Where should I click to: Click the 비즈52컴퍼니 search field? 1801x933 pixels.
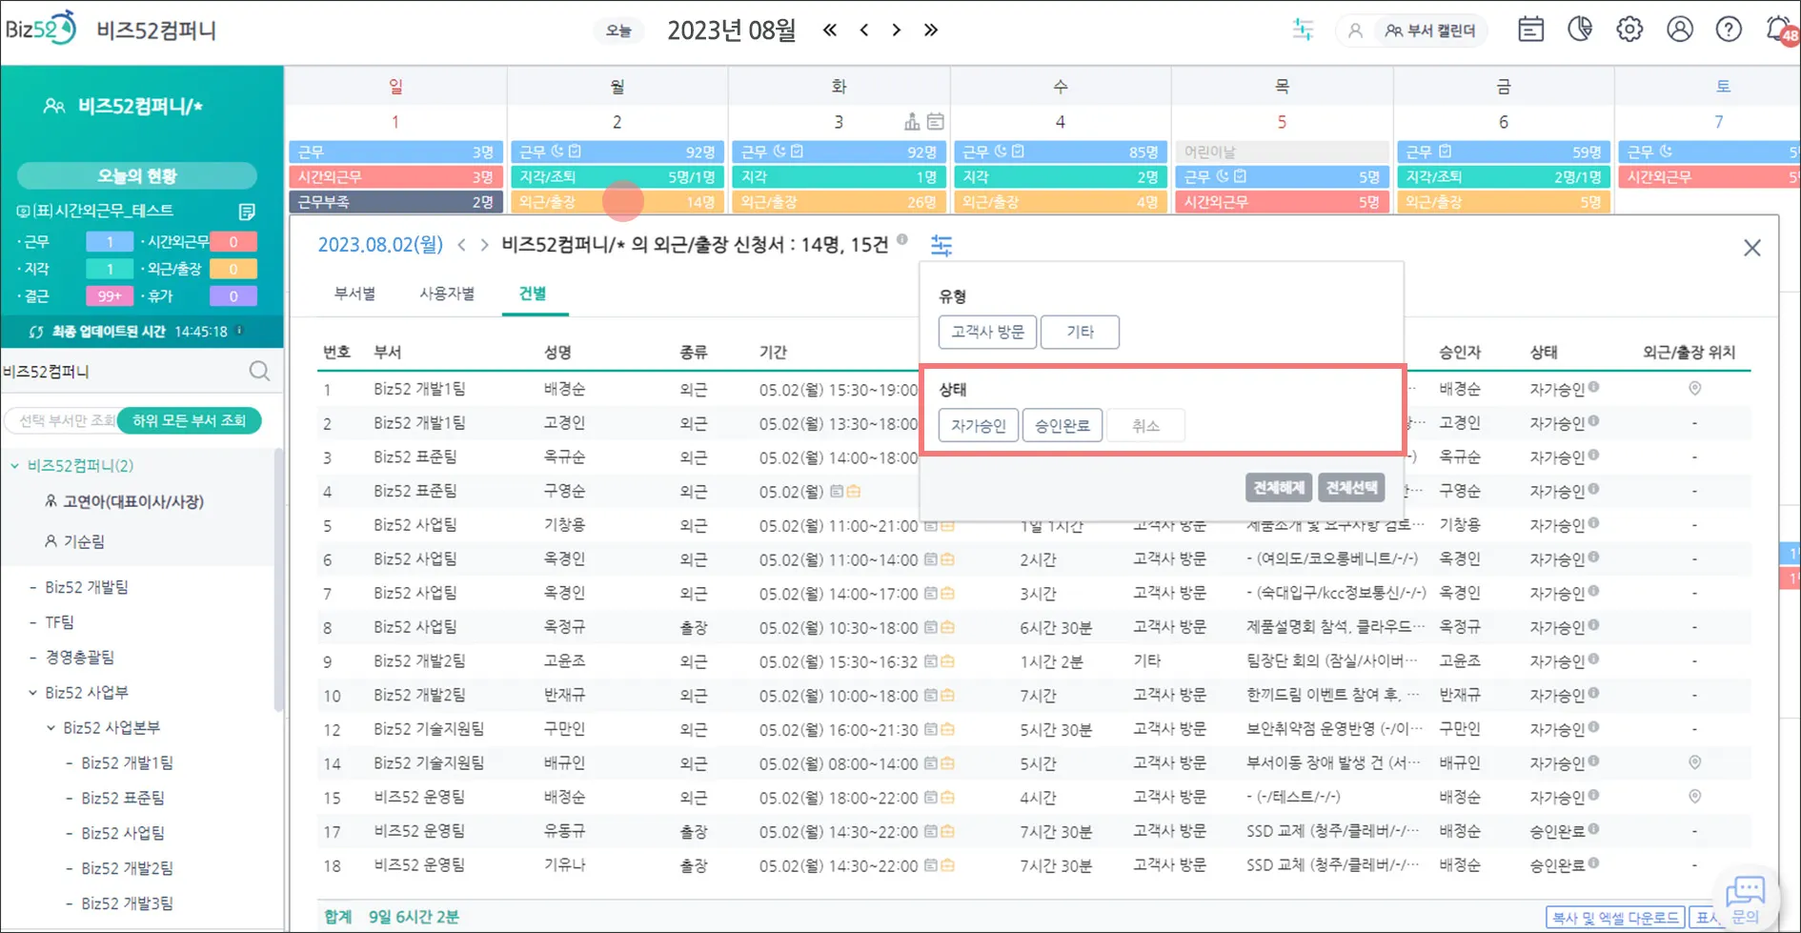pos(124,371)
